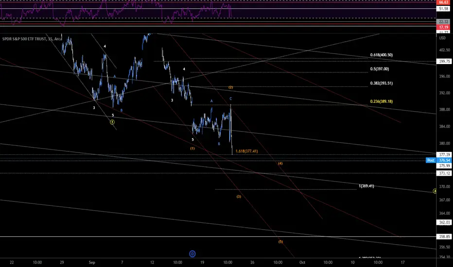Image resolution: width=453 pixels, height=267 pixels.
Task: Click the 377.39 price level label
Action: (x=444, y=155)
